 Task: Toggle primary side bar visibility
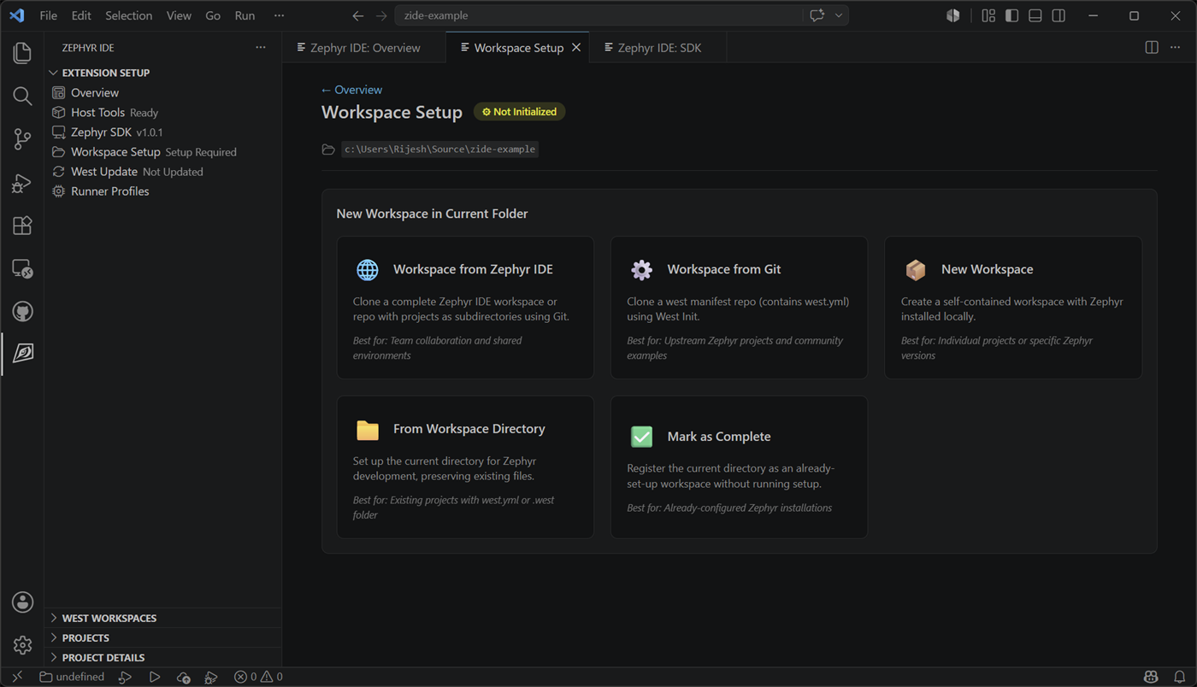coord(1012,15)
